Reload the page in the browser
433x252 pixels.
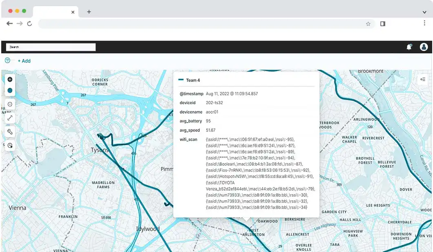pyautogui.click(x=29, y=24)
